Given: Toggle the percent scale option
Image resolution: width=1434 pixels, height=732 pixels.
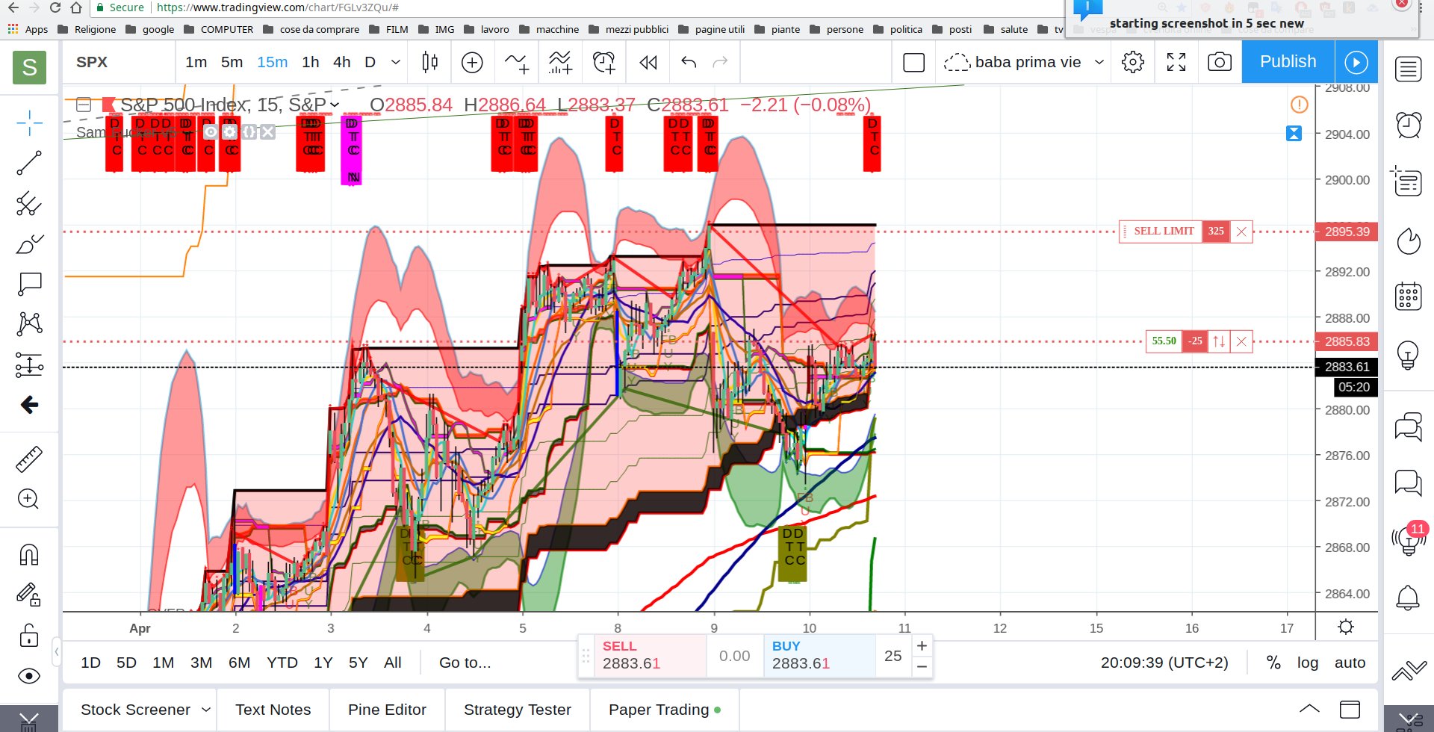Looking at the screenshot, I should point(1273,663).
